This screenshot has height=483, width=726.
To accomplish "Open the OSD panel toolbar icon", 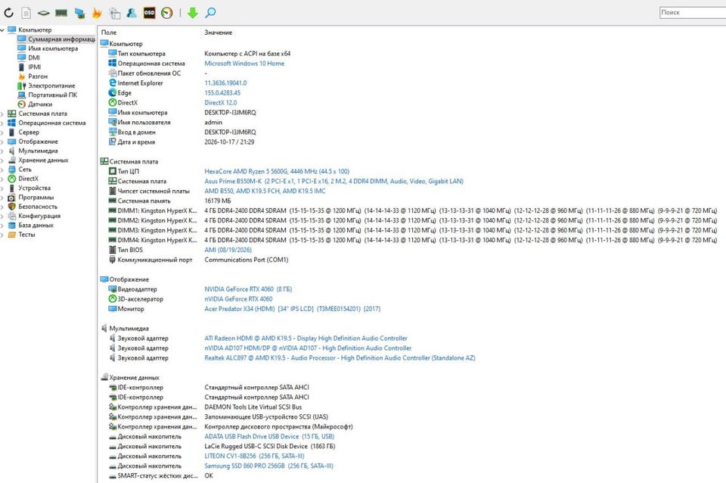I will pos(149,13).
